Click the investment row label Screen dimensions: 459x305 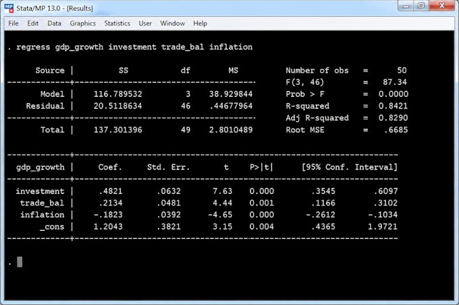coord(40,191)
